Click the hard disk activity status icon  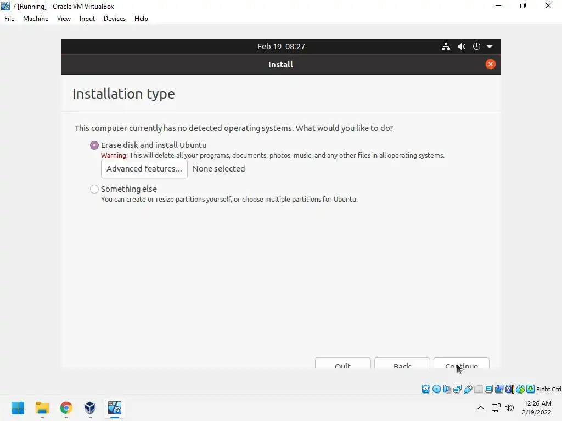click(x=425, y=389)
